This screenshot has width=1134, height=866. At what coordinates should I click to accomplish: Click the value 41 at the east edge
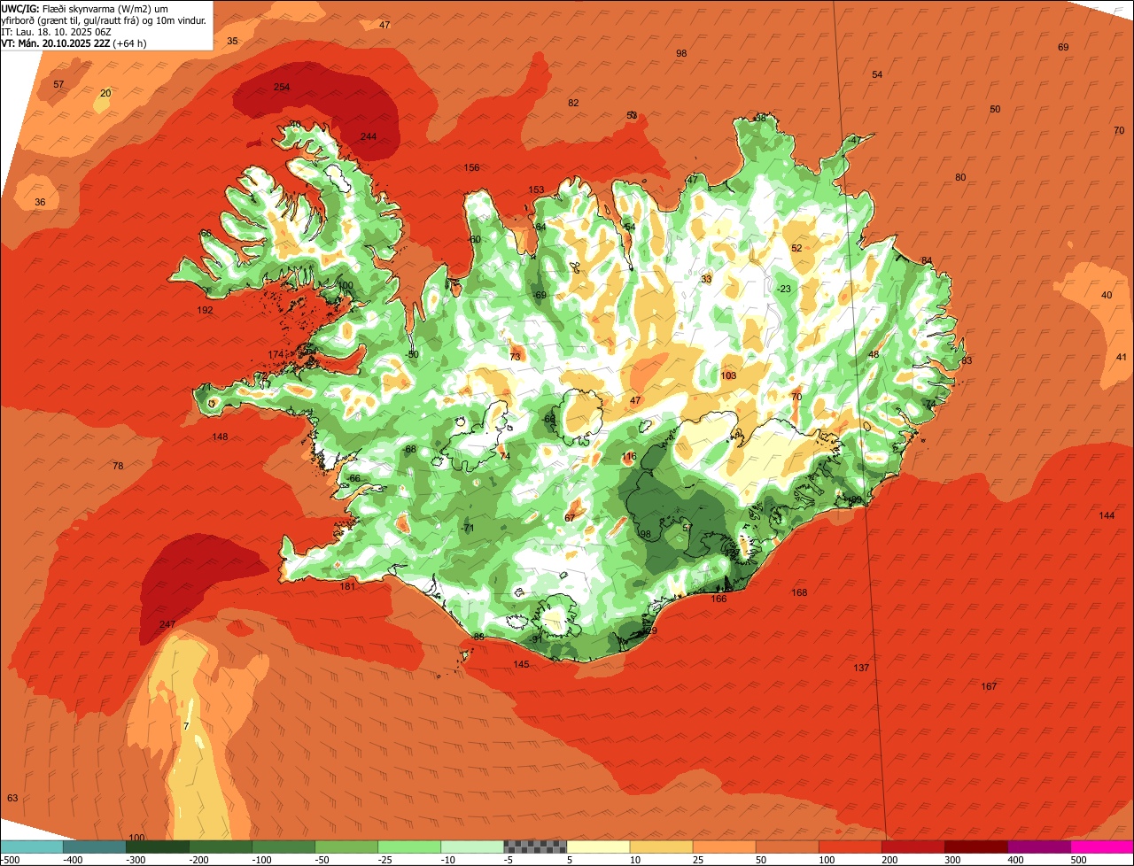1121,357
